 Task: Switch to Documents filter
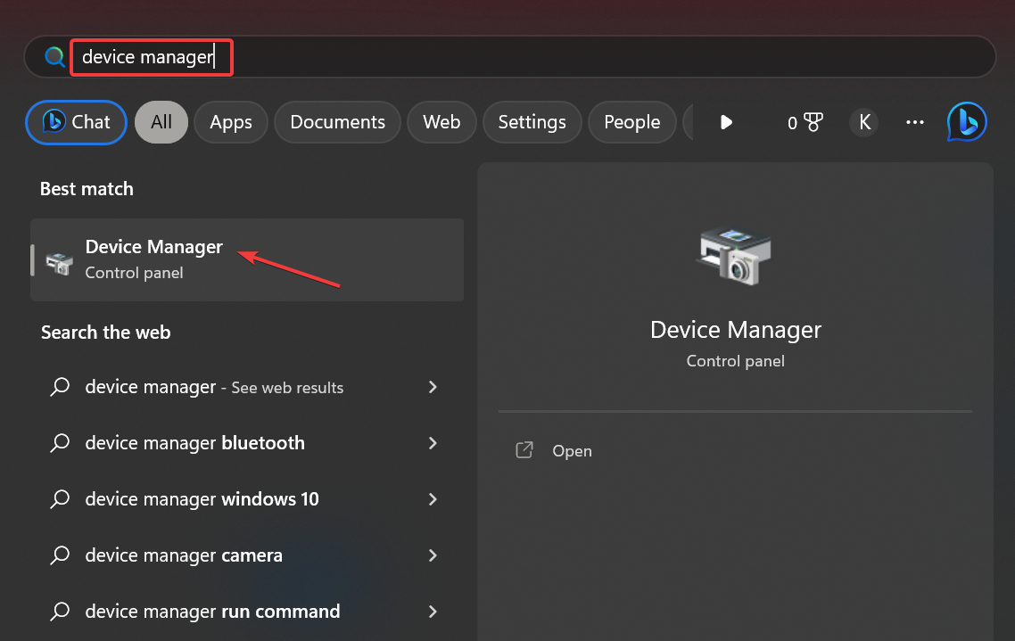(x=337, y=122)
